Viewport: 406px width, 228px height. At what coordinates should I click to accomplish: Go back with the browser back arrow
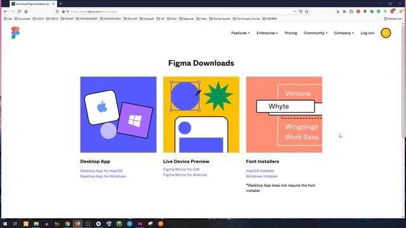[x=6, y=11]
